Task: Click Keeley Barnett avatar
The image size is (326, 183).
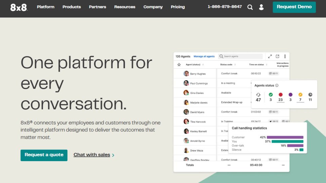Action: [186, 131]
